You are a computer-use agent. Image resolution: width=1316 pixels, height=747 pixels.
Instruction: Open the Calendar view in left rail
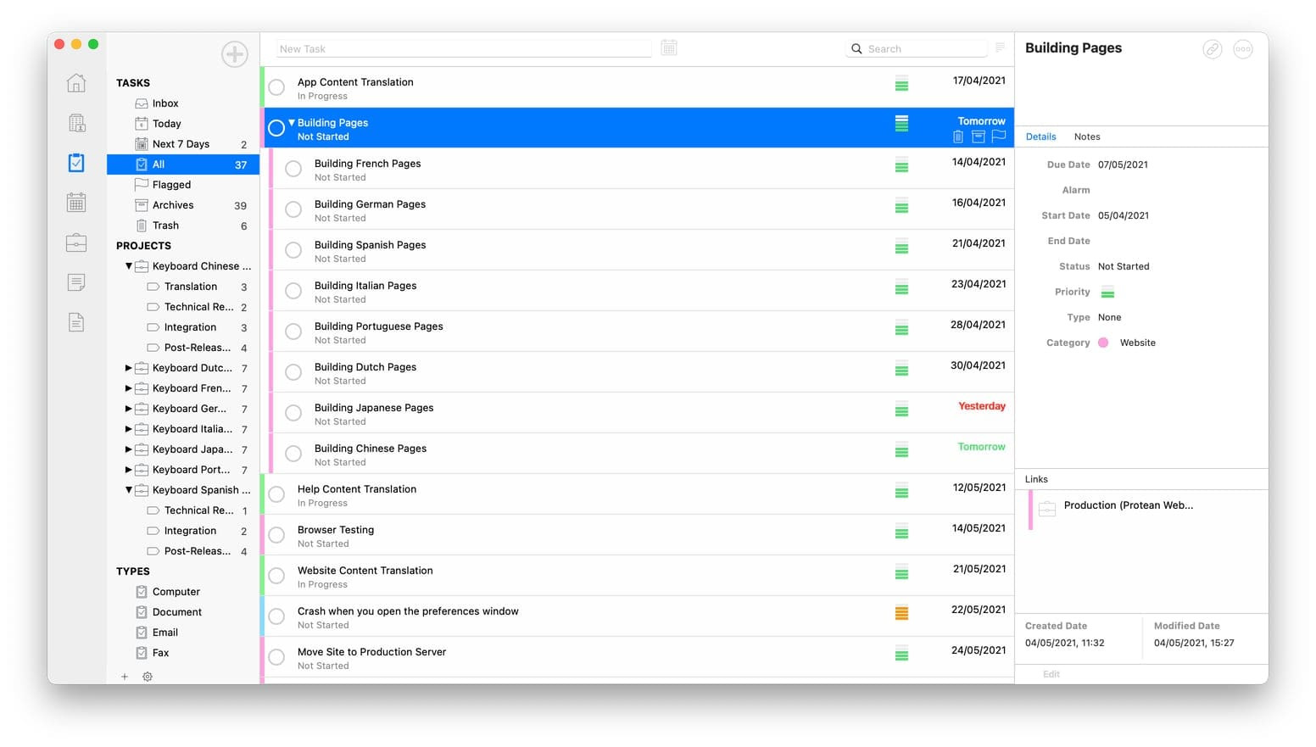tap(76, 203)
